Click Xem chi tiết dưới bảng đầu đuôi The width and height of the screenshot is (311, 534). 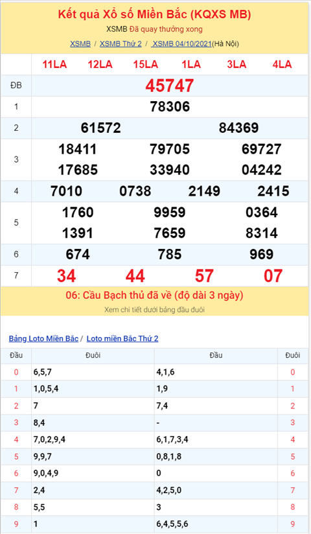tap(154, 310)
